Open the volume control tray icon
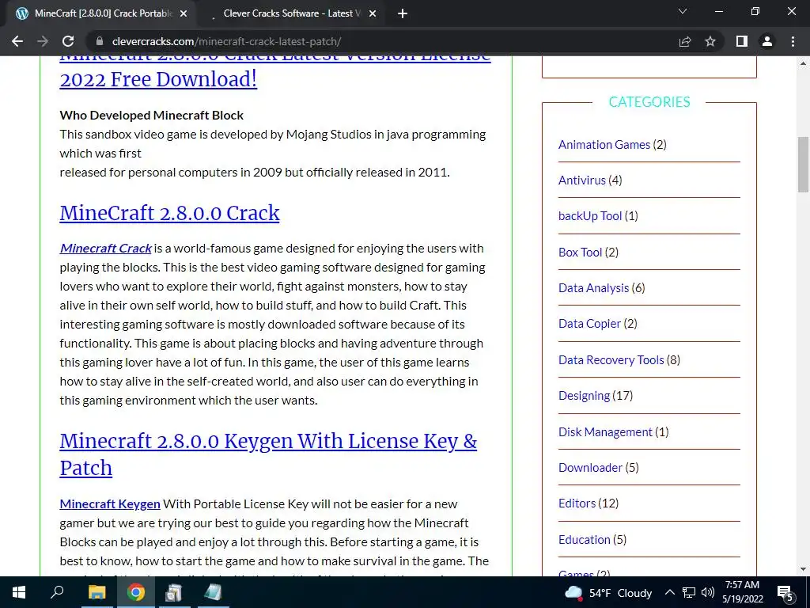The image size is (810, 608). [x=708, y=593]
